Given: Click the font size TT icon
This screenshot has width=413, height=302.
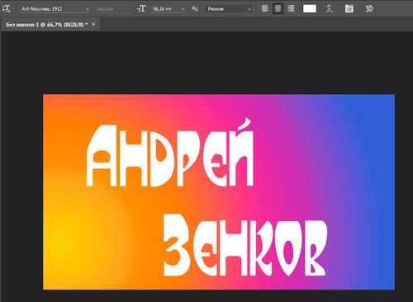Looking at the screenshot, I should [x=141, y=9].
